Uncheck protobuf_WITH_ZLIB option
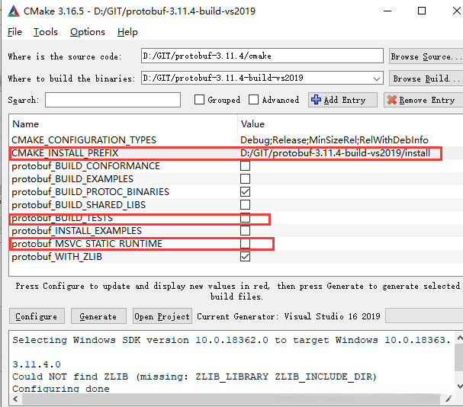The height and width of the screenshot is (407, 463). (x=245, y=257)
